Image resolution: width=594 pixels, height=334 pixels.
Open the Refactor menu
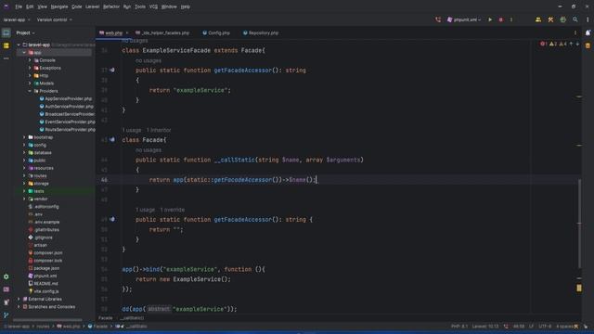click(111, 6)
